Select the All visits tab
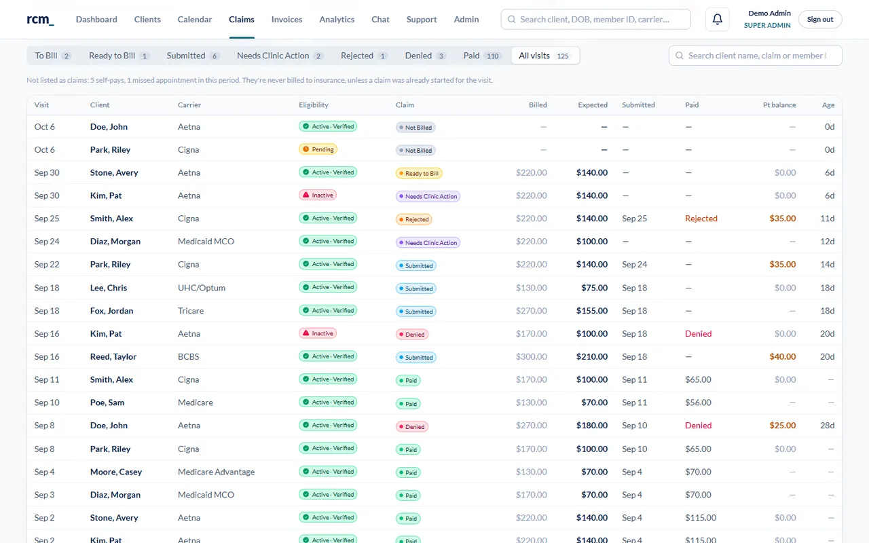 (545, 56)
